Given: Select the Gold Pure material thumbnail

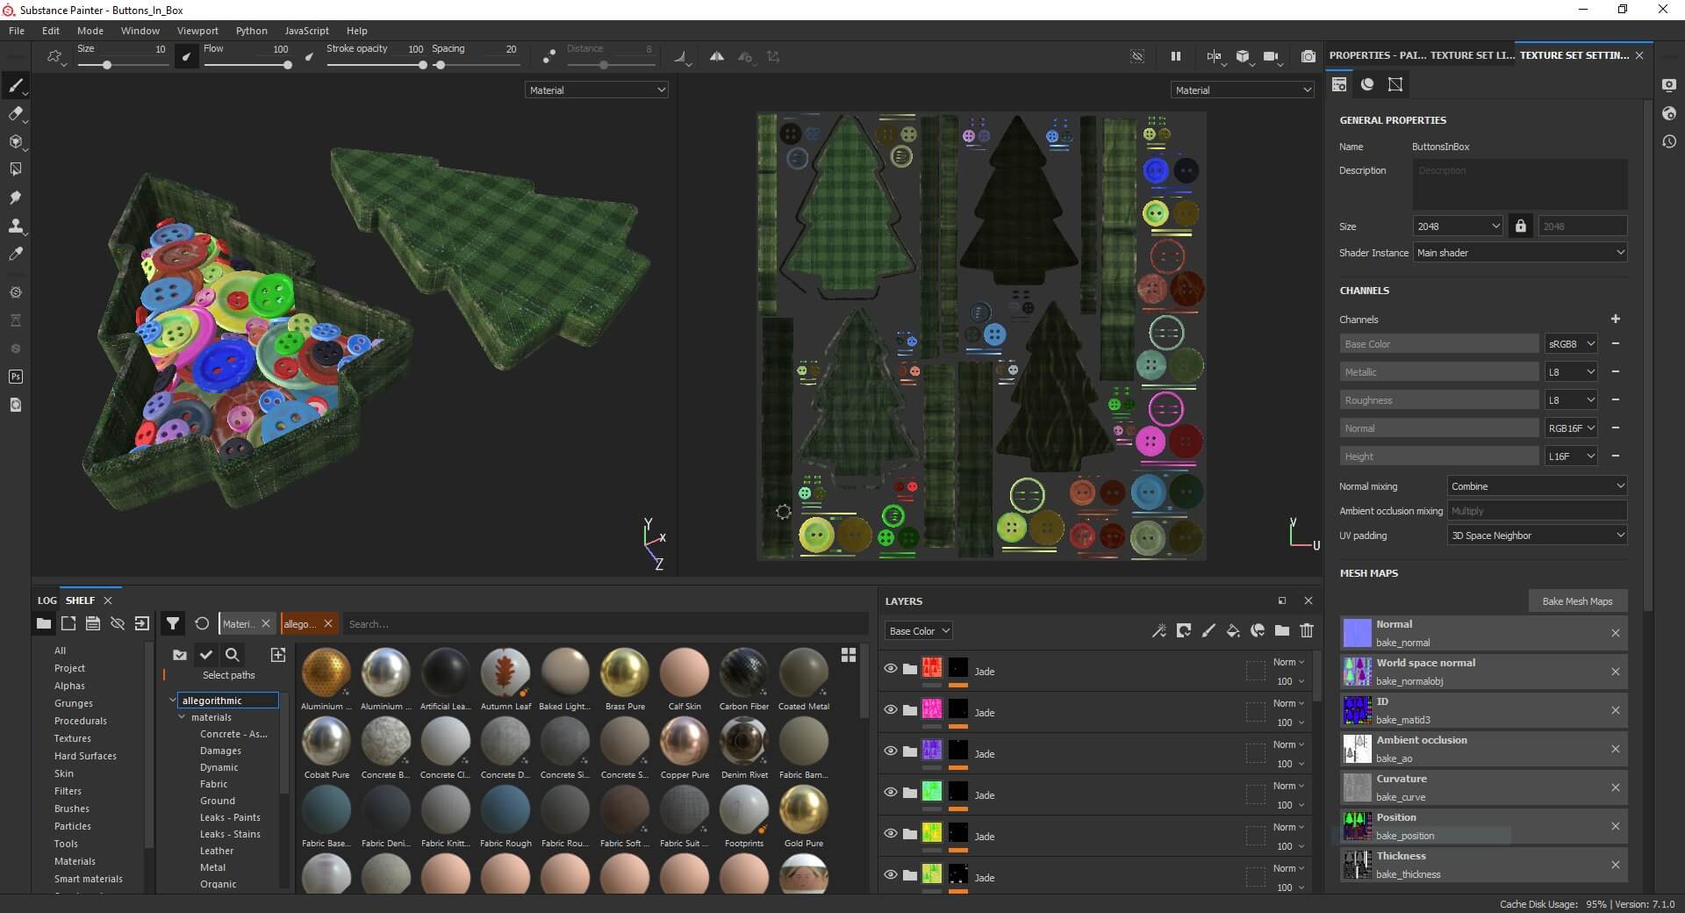Looking at the screenshot, I should [x=803, y=810].
